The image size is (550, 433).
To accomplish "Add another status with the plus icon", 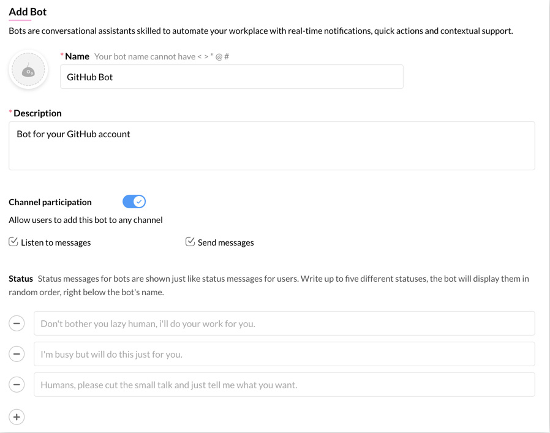I will [x=17, y=417].
